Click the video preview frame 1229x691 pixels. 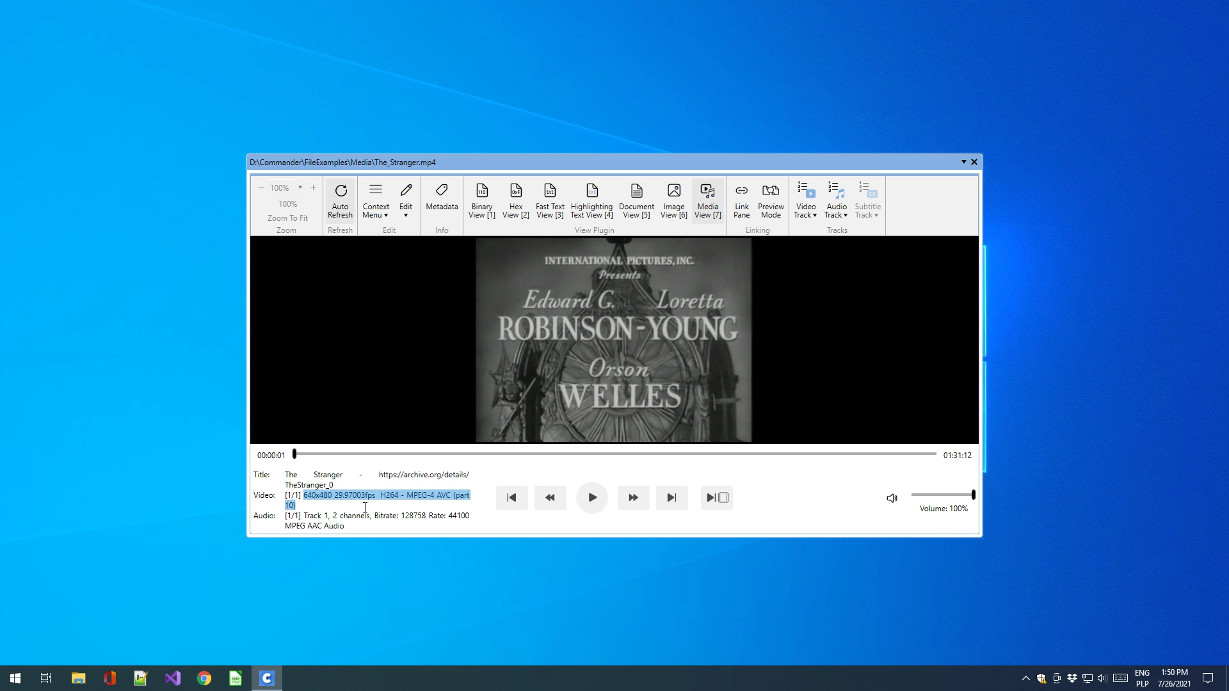613,340
